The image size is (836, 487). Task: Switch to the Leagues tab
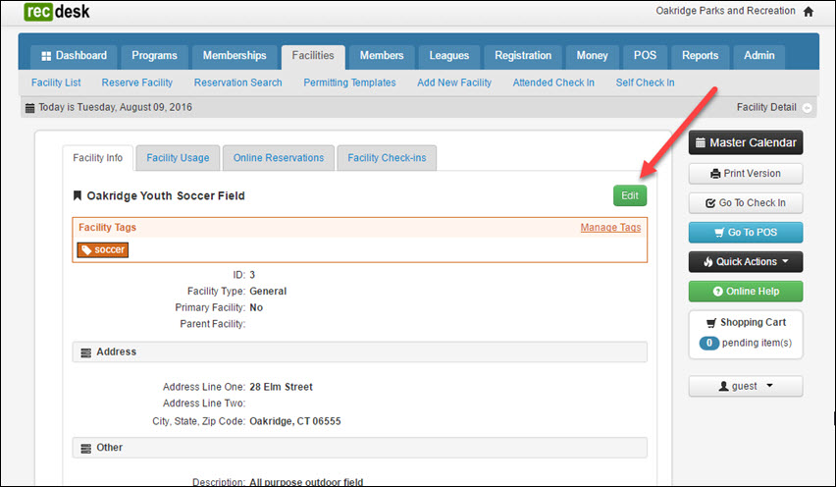tap(449, 56)
